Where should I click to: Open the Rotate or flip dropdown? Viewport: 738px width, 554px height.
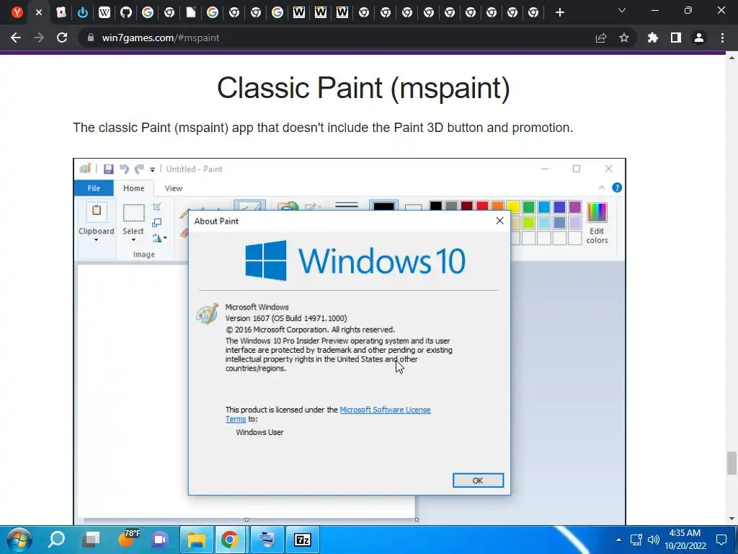click(159, 238)
